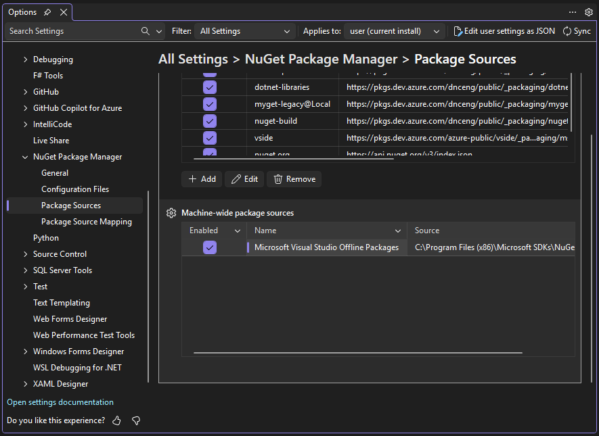Click the thumbs up feedback icon
This screenshot has width=599, height=436.
117,420
